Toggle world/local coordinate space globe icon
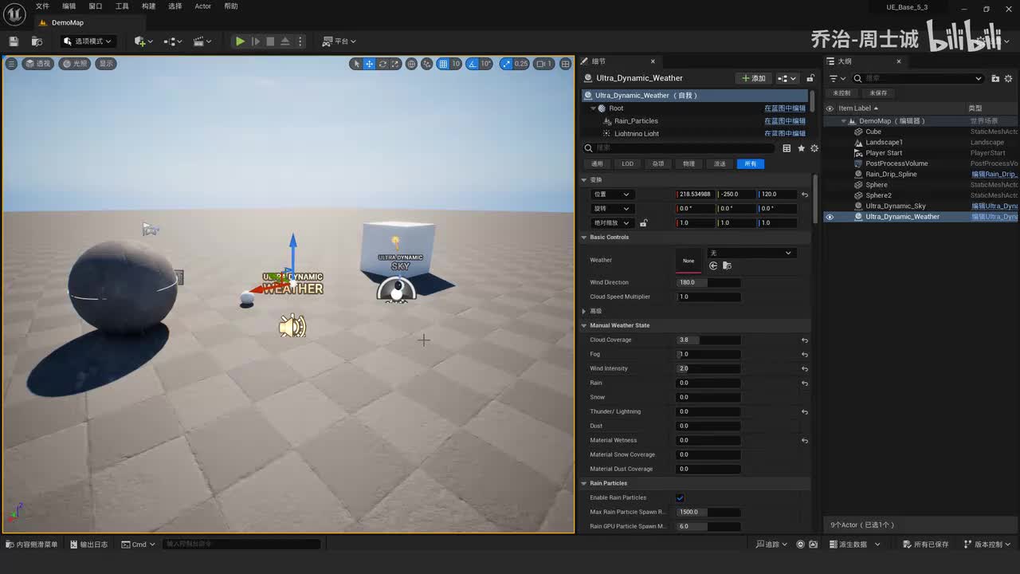1020x574 pixels. tap(411, 64)
